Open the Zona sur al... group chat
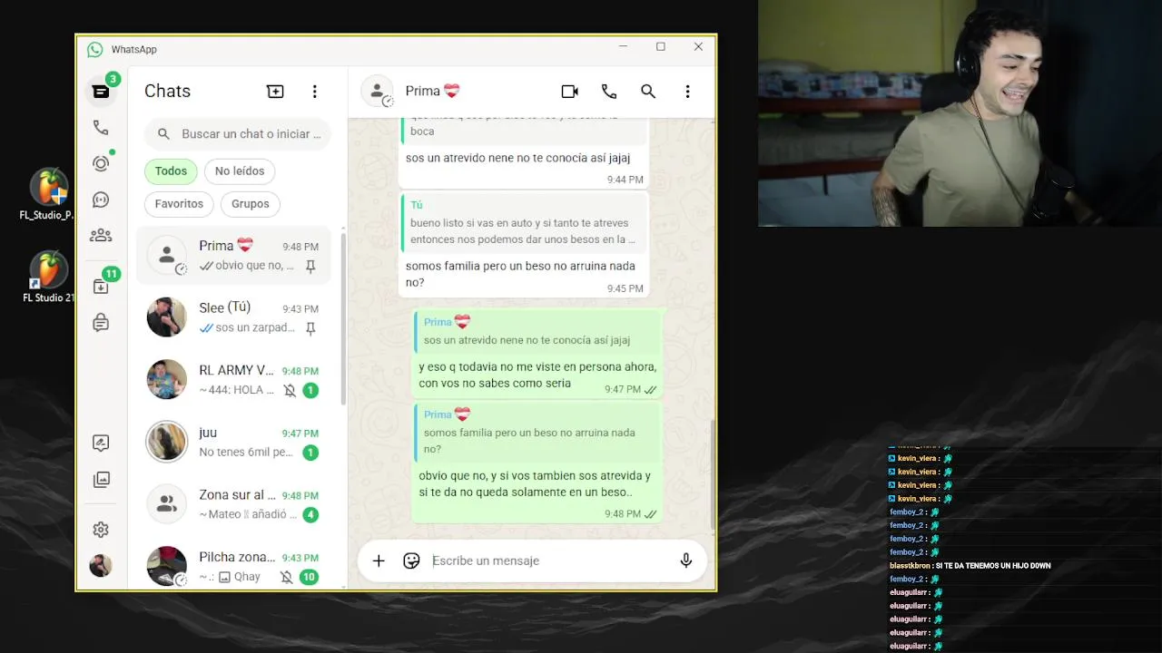Screen dimensions: 1162x653 (234, 504)
